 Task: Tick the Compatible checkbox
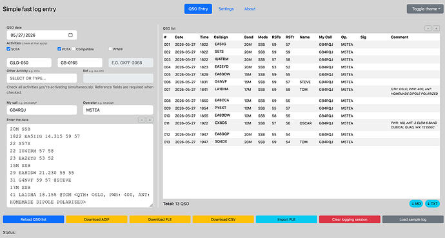tap(74, 49)
